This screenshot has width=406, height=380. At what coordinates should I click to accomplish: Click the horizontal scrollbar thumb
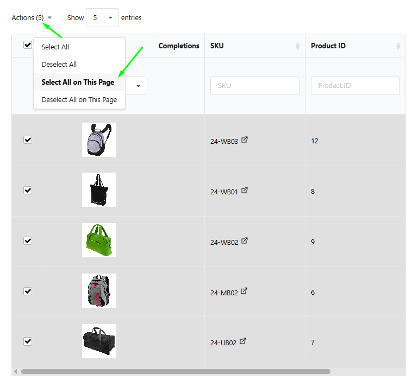point(176,371)
